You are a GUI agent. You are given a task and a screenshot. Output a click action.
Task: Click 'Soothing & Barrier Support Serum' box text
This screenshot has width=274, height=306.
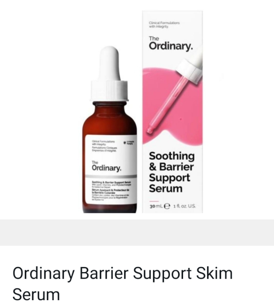(x=172, y=172)
